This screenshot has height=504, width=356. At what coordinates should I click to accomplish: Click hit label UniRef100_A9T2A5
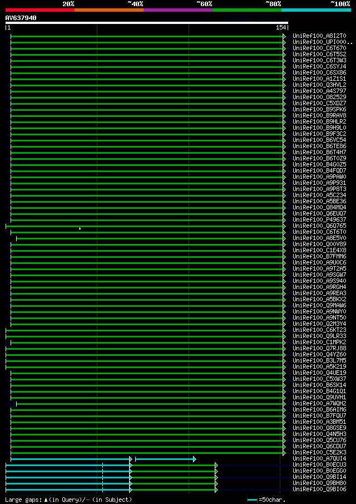[319, 269]
